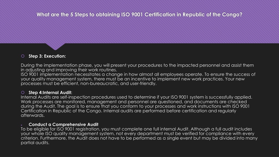Click the paragraph starting 'To be eligible for ISO 9001'
Viewport: 279px width, 157px height.
point(139,136)
